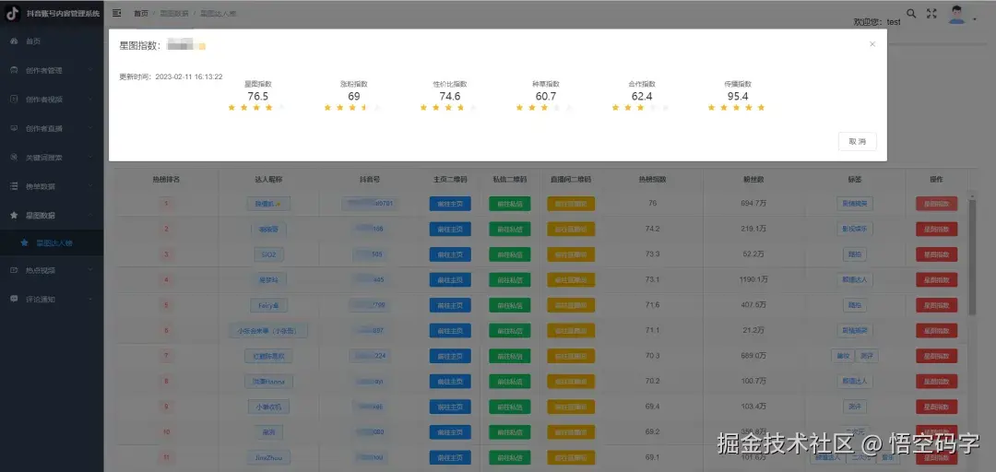Open the caret dropdown beside the avatar
Viewport: 996px width, 472px height.
(975, 19)
